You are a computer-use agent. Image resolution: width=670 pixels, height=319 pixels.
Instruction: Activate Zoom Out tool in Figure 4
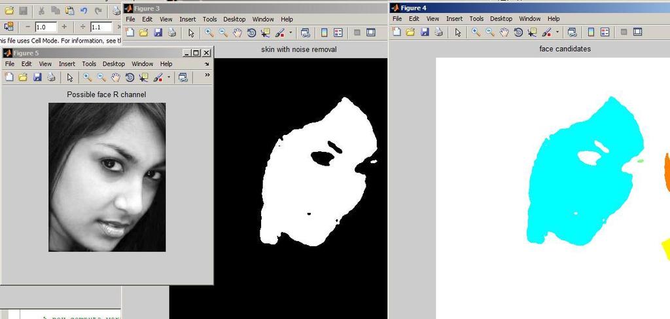(x=490, y=31)
